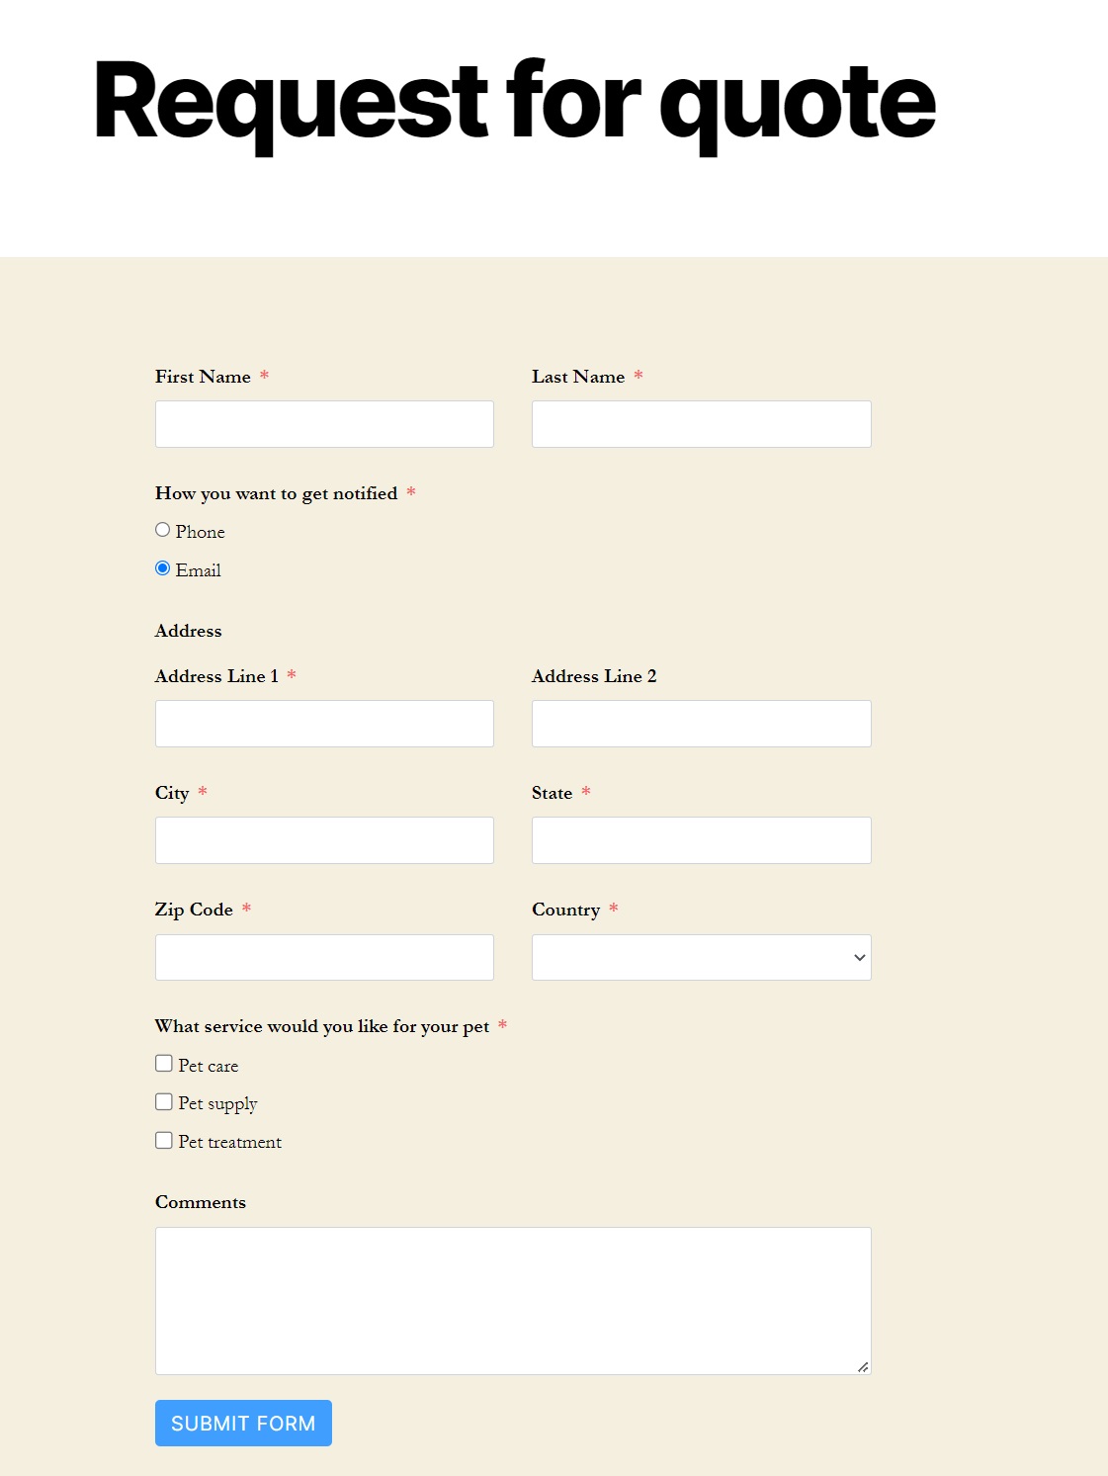Click the "City" label
Viewport: 1108px width, 1476px height.
point(172,794)
